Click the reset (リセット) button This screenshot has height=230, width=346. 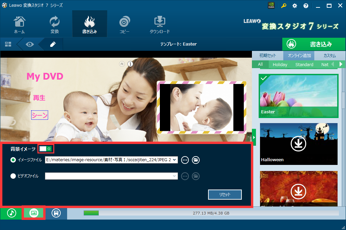(x=225, y=195)
